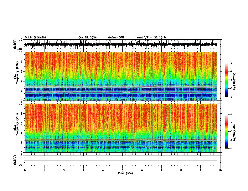The width and height of the screenshot is (248, 191).
Task: Click the time axis tick label "5"
Action: tap(122, 170)
